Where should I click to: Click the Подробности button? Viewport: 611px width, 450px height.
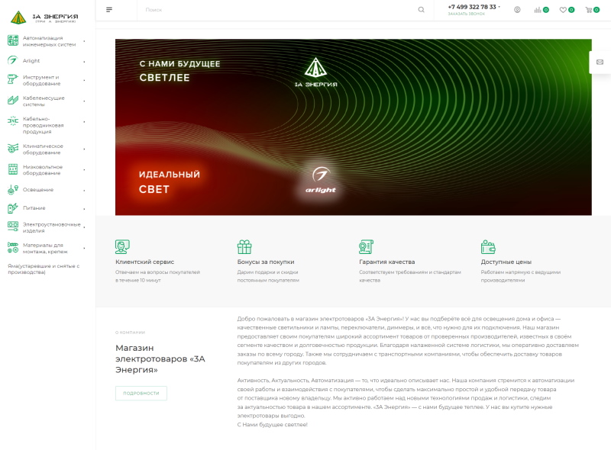(x=141, y=393)
